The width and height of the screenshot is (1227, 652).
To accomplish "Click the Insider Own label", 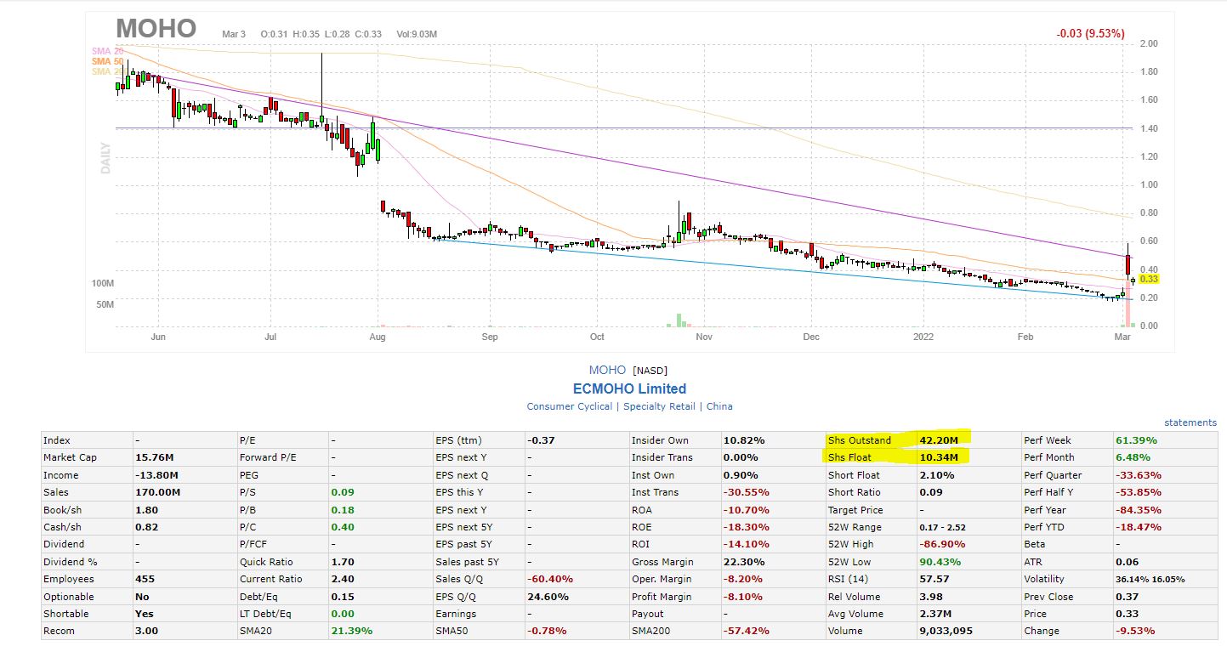I will [660, 440].
